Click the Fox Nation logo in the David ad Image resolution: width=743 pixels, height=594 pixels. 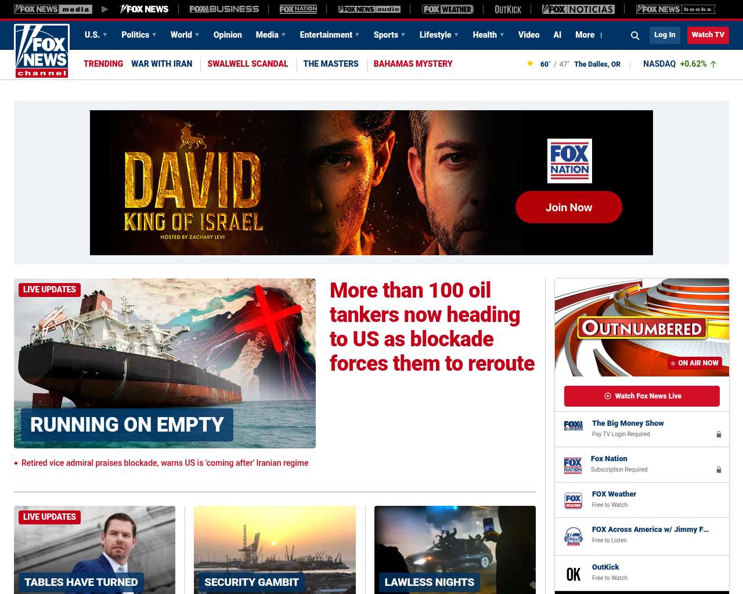(x=569, y=161)
